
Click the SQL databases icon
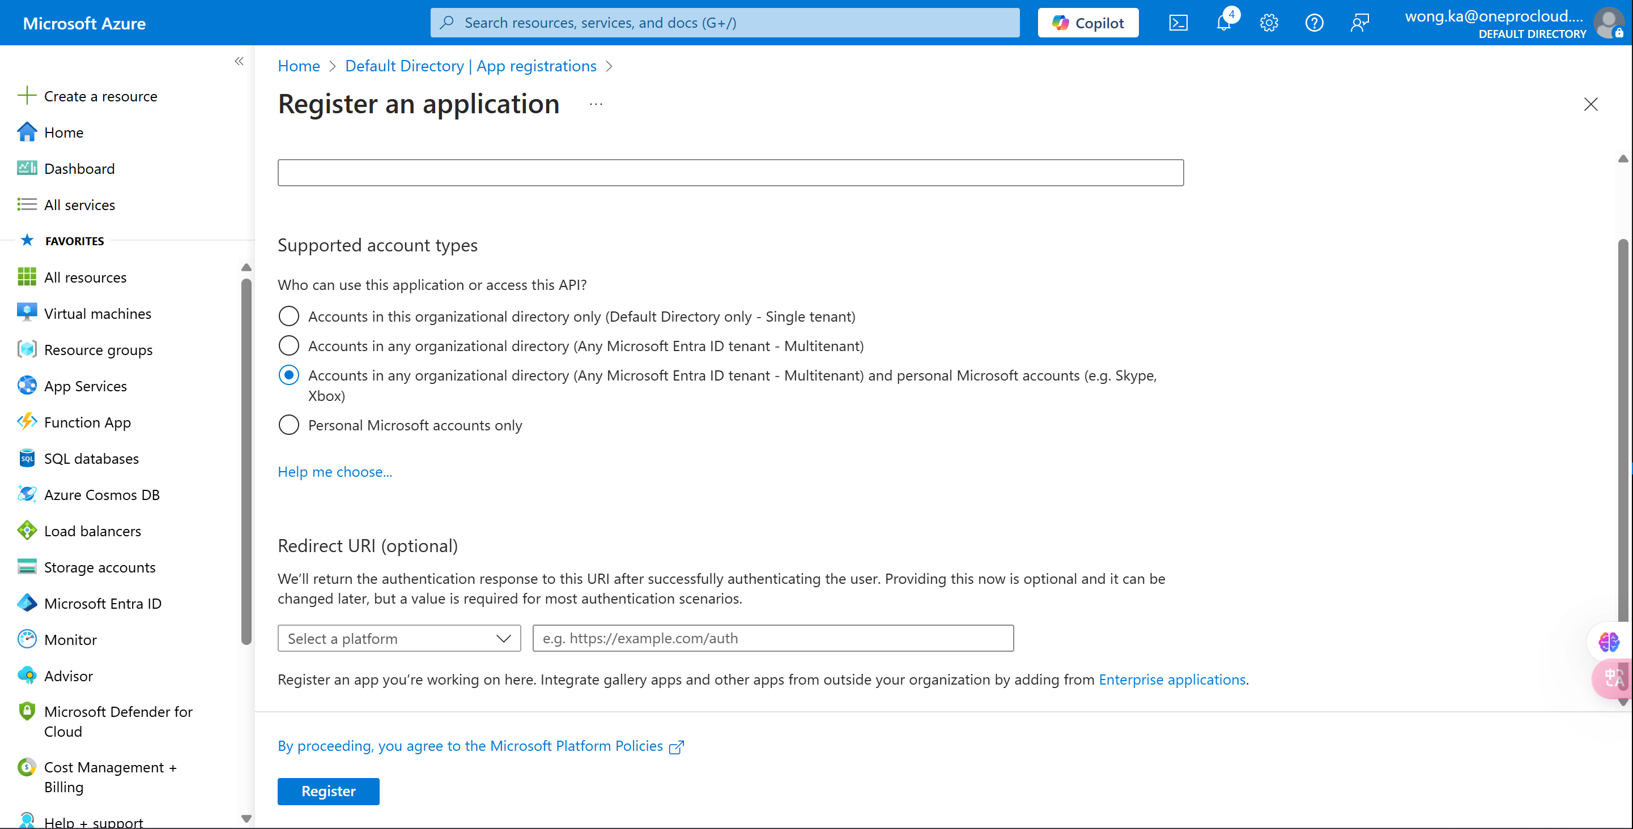click(x=27, y=458)
